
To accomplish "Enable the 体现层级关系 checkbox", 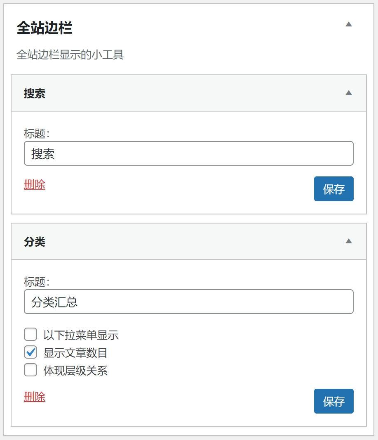I will click(31, 370).
